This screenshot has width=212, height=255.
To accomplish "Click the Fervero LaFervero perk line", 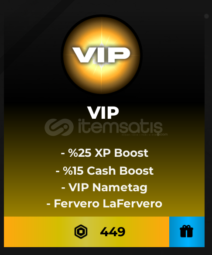I will coord(104,203).
